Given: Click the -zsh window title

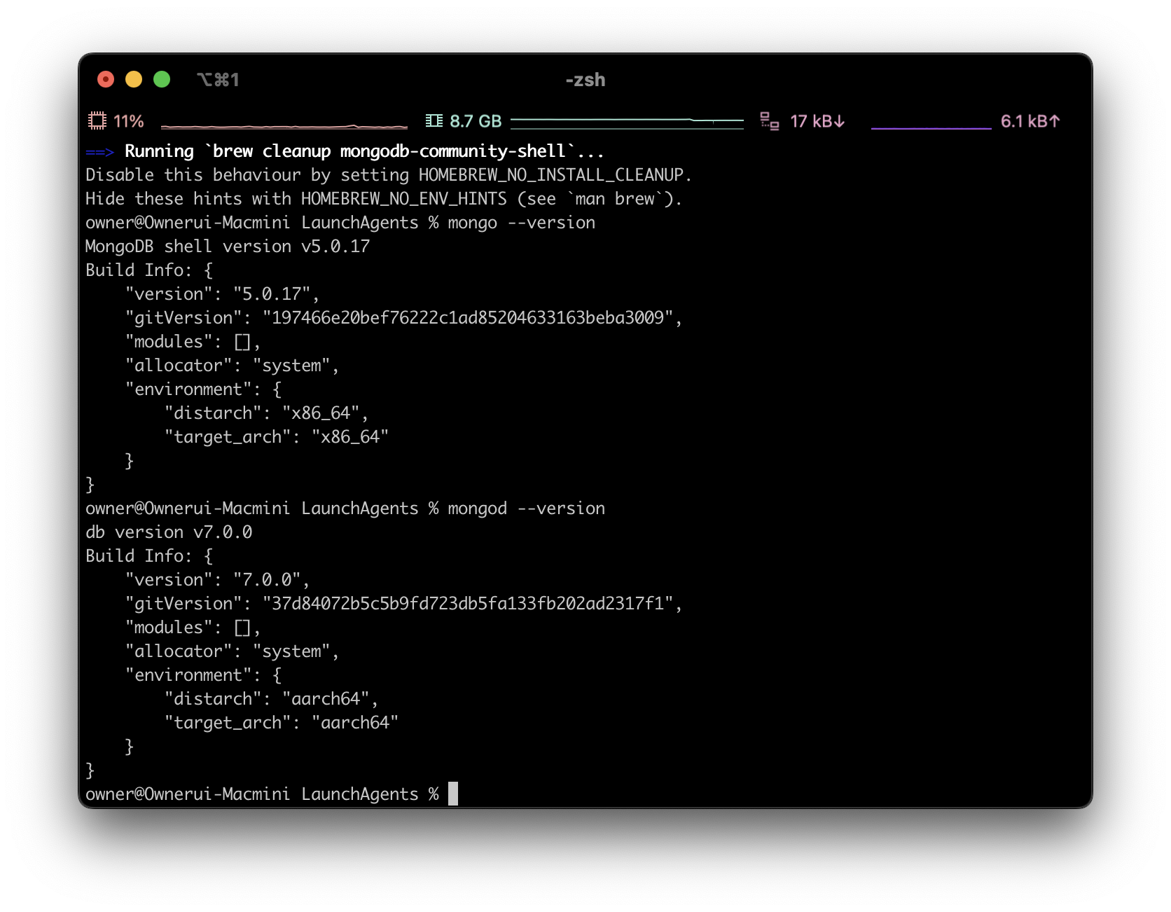Looking at the screenshot, I should [x=585, y=80].
